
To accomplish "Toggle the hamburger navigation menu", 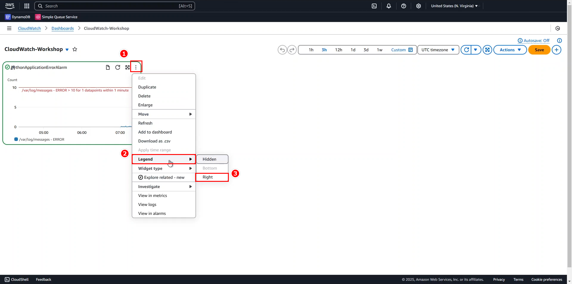I will click(9, 28).
